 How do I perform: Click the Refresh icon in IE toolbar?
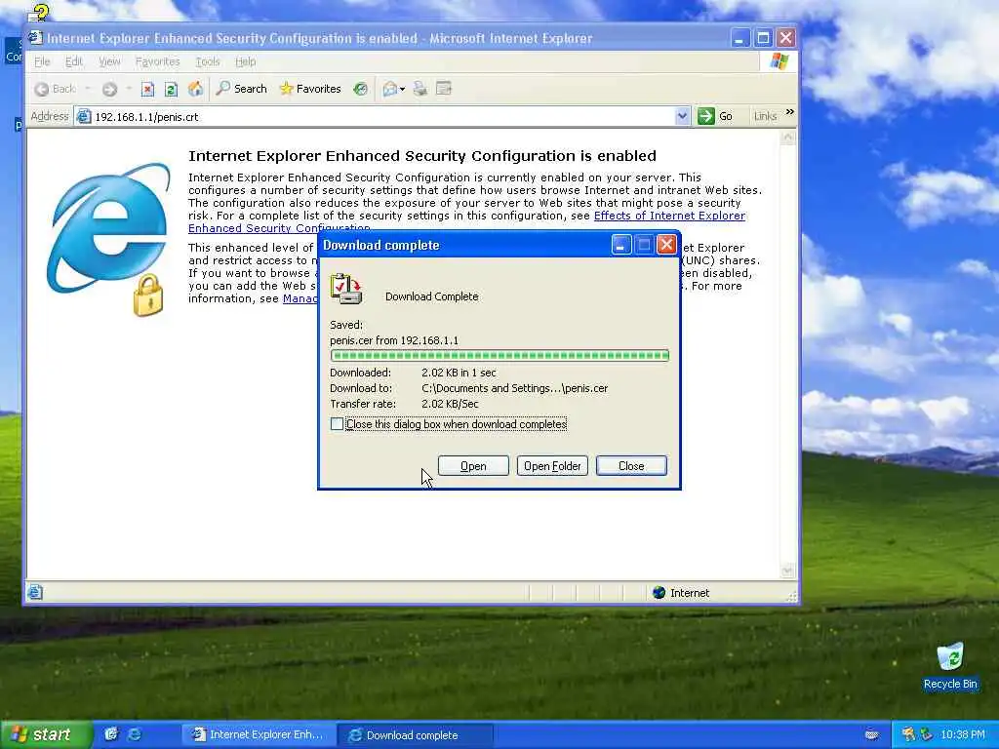[171, 89]
